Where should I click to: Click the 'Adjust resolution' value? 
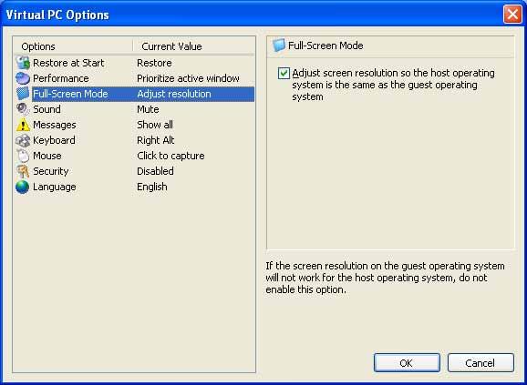point(174,94)
